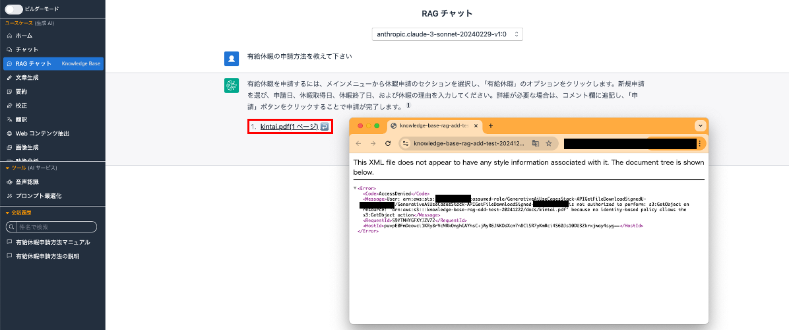Go forward in the browser window
This screenshot has width=789, height=330.
[x=373, y=143]
